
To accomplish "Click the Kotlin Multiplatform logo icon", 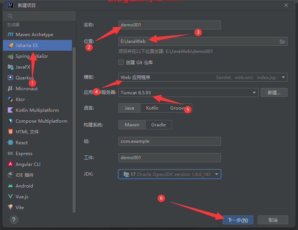I will 10,110.
